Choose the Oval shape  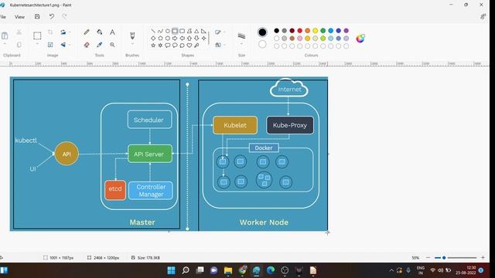click(x=168, y=31)
